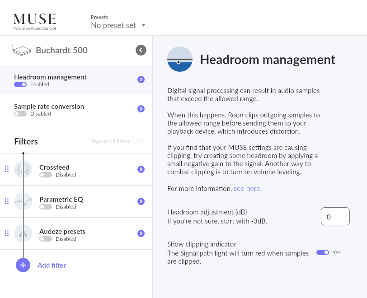Click the Add filter plus icon
This screenshot has height=298, width=367.
point(23,265)
